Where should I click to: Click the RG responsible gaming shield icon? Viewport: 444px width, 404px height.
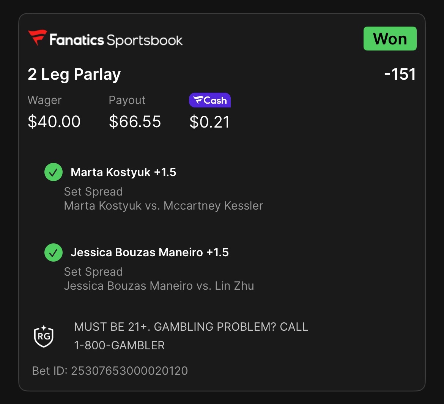(44, 336)
